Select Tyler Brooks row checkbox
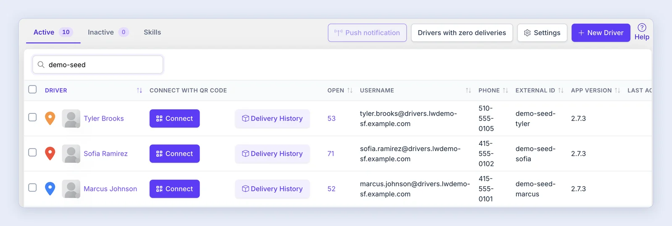 (x=32, y=117)
